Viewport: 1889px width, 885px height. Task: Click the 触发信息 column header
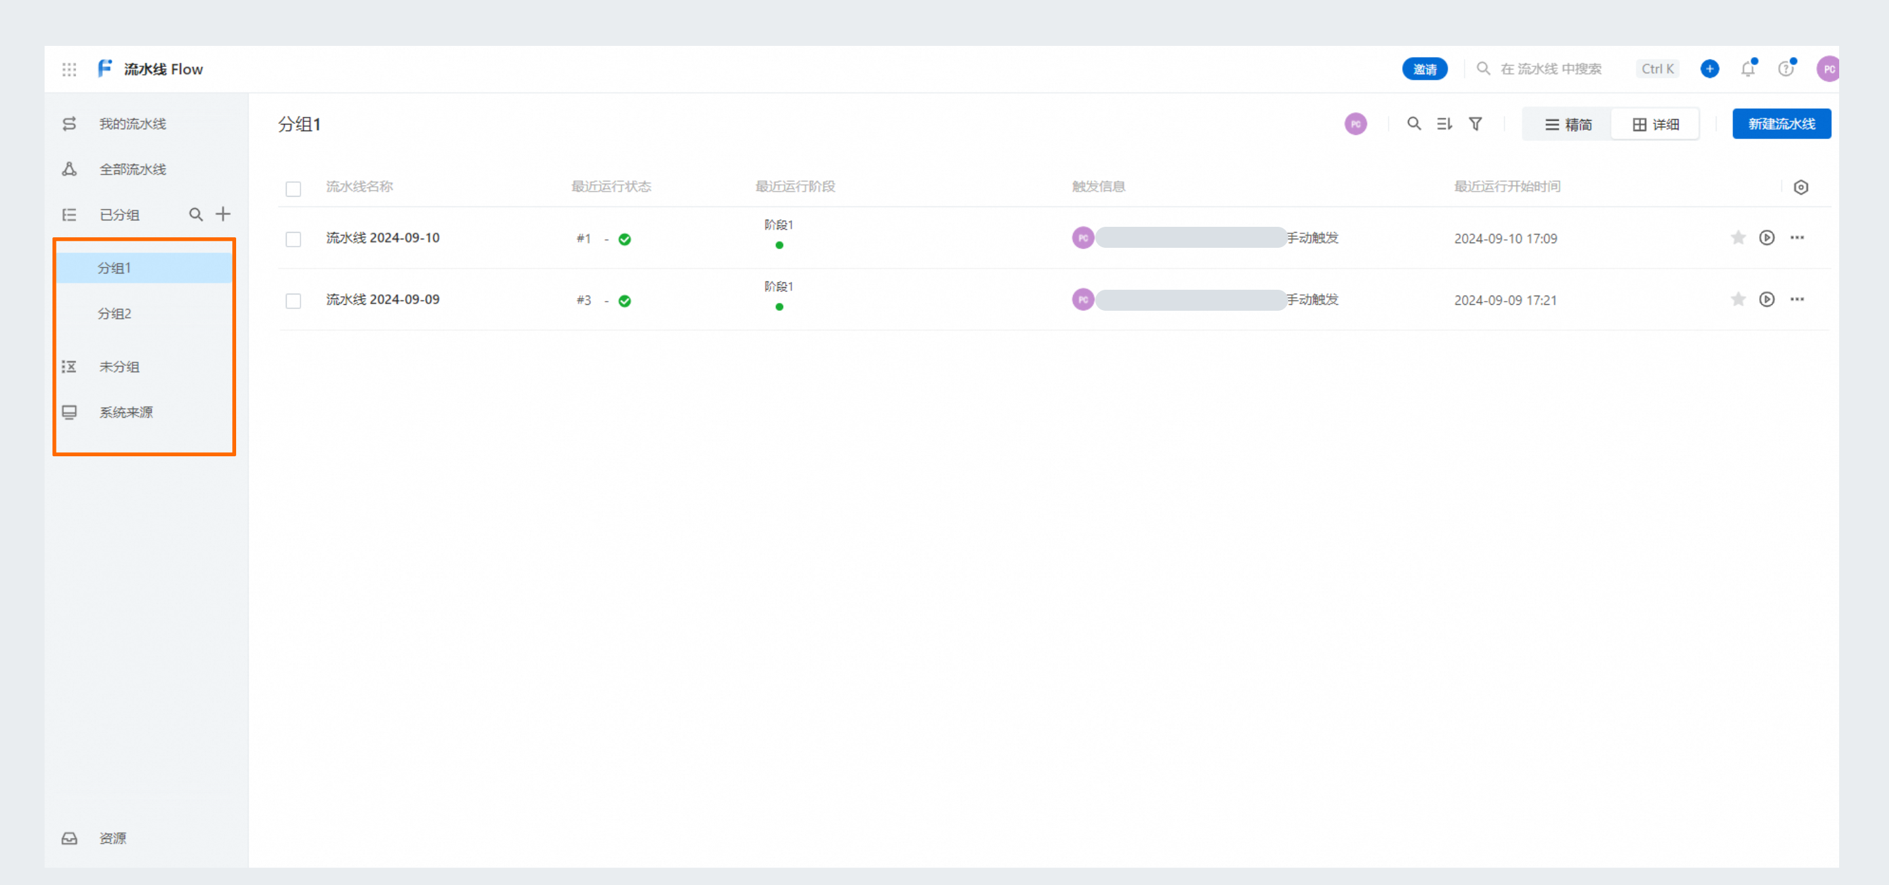coord(1099,186)
